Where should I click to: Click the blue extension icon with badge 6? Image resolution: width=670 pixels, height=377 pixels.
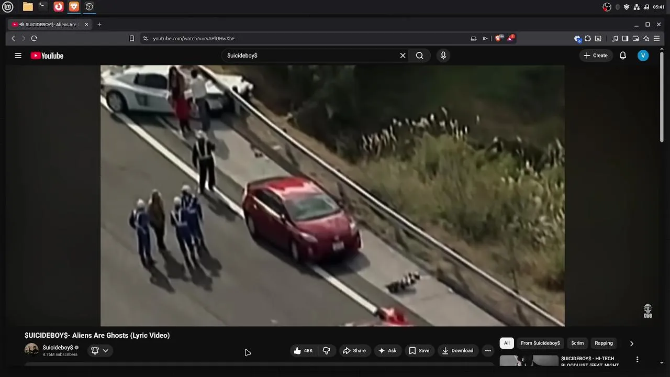click(577, 38)
